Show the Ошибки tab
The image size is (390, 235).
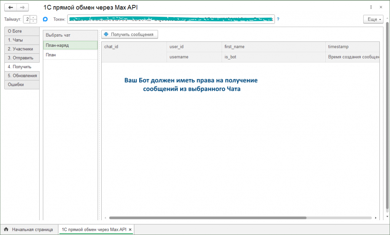click(22, 85)
